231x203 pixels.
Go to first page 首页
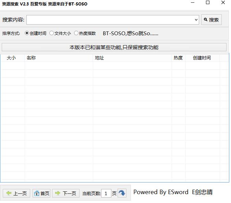[41, 193]
